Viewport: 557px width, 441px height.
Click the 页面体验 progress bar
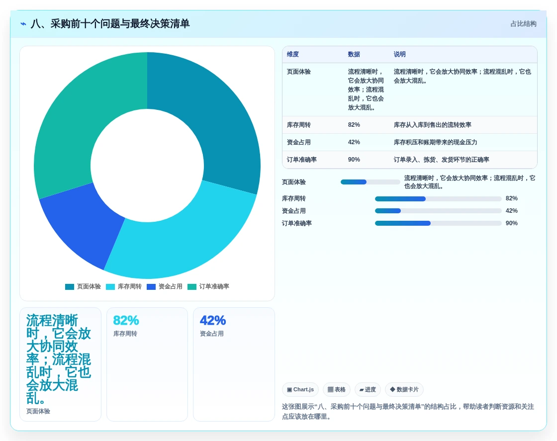[x=371, y=182]
